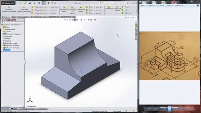Image resolution: width=201 pixels, height=113 pixels.
Task: Select Бобышка/основание по траектории sweep tool
Action: pyautogui.click(x=45, y=7)
